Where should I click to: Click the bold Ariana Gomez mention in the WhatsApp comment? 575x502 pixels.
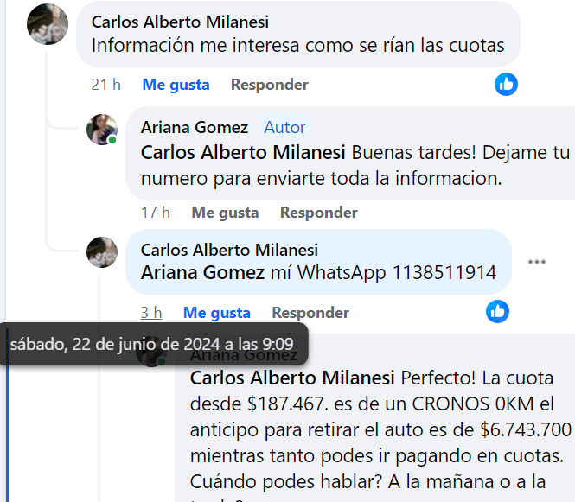point(202,273)
